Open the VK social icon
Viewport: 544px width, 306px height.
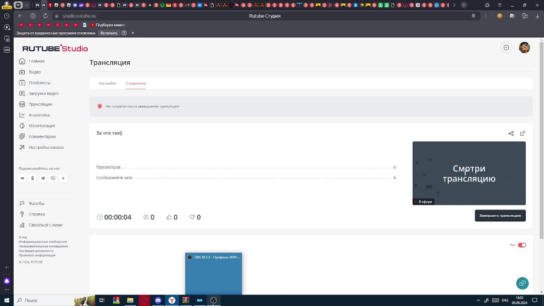pyautogui.click(x=23, y=178)
